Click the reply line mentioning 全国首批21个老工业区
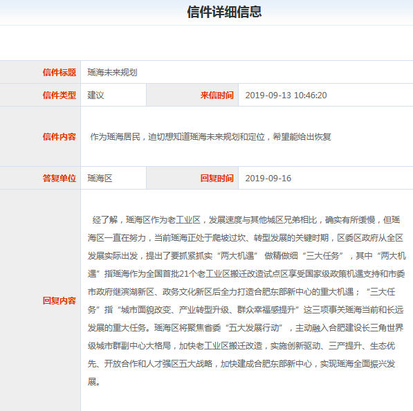Viewport: 413px width, 411px height. 246,274
